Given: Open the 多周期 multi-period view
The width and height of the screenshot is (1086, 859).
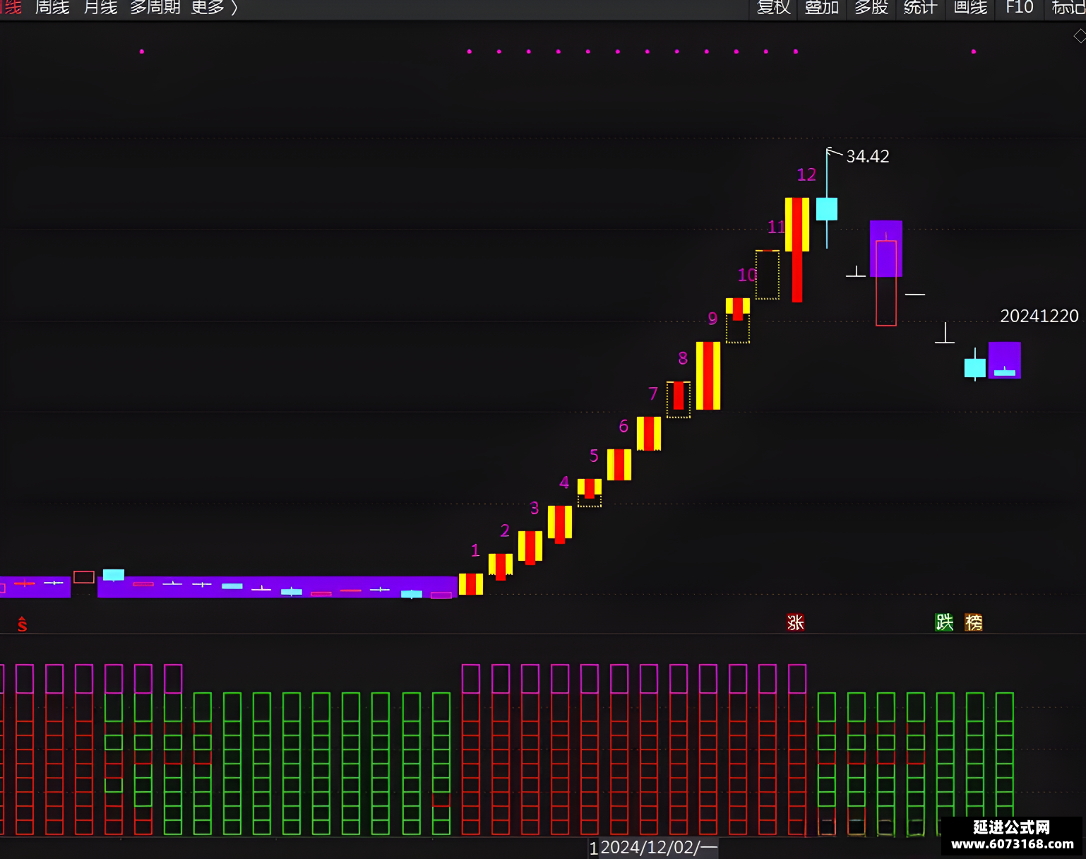Looking at the screenshot, I should pos(155,7).
